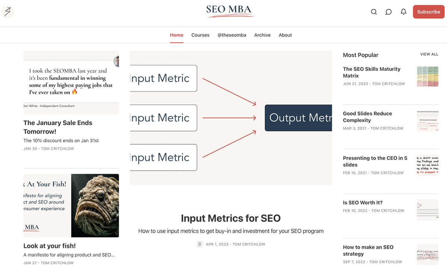Open 'The SEO Skills Maturity Matrix' article
Screen dimensions: 447x274
point(371,72)
